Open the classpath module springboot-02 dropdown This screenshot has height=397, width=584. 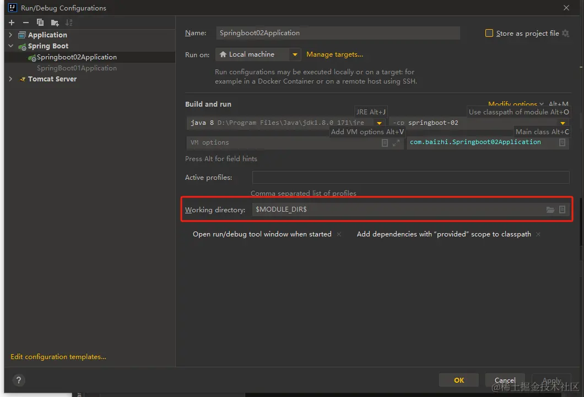click(x=563, y=123)
